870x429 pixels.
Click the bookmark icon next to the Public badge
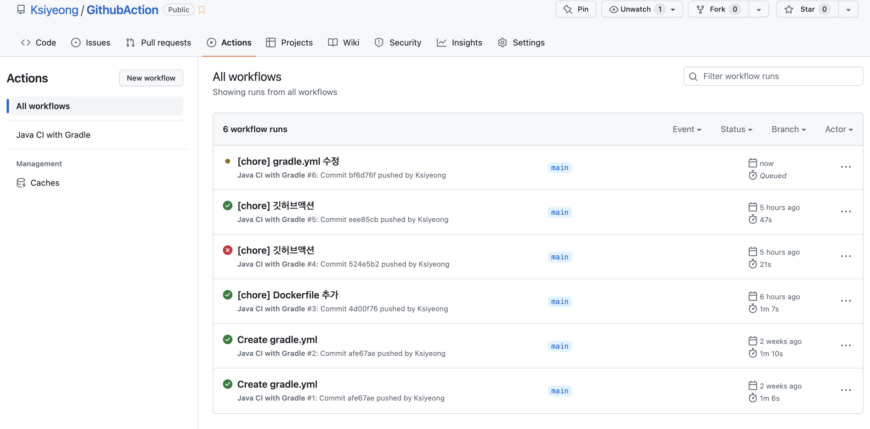[202, 10]
